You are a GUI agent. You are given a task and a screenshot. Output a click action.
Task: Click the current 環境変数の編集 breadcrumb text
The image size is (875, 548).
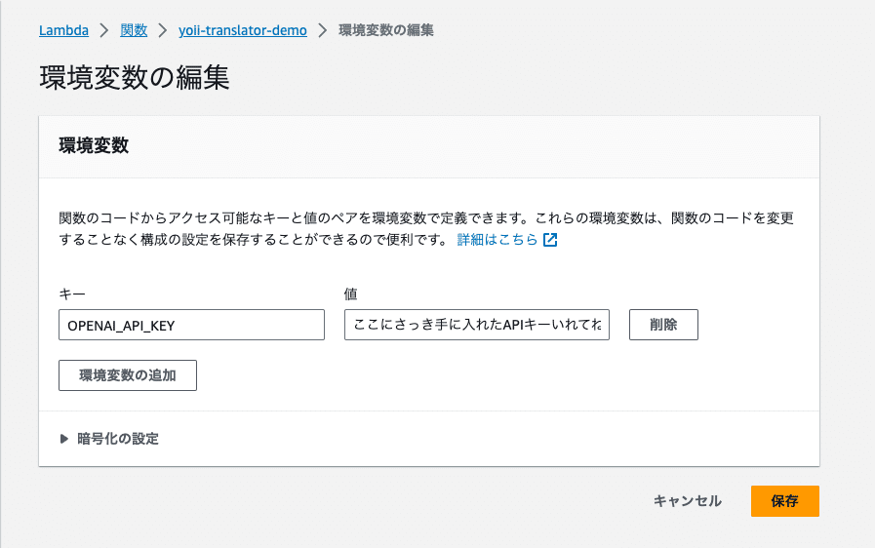(x=386, y=30)
